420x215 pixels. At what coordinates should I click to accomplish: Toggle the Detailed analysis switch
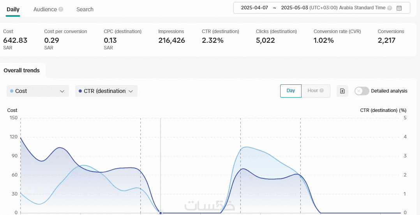tap(362, 91)
